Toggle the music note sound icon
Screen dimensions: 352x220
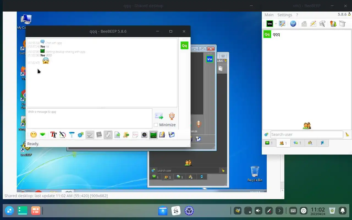pos(108,135)
